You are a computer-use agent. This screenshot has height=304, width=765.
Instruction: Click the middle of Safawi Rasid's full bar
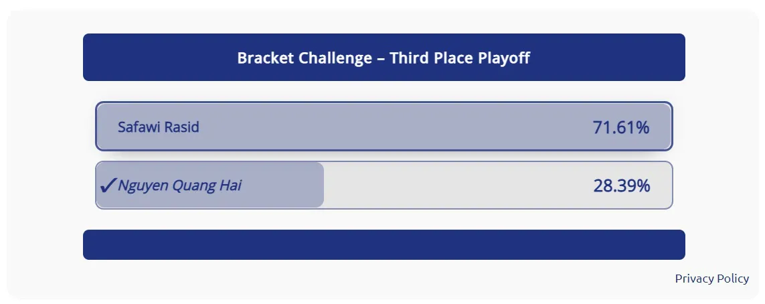point(384,127)
